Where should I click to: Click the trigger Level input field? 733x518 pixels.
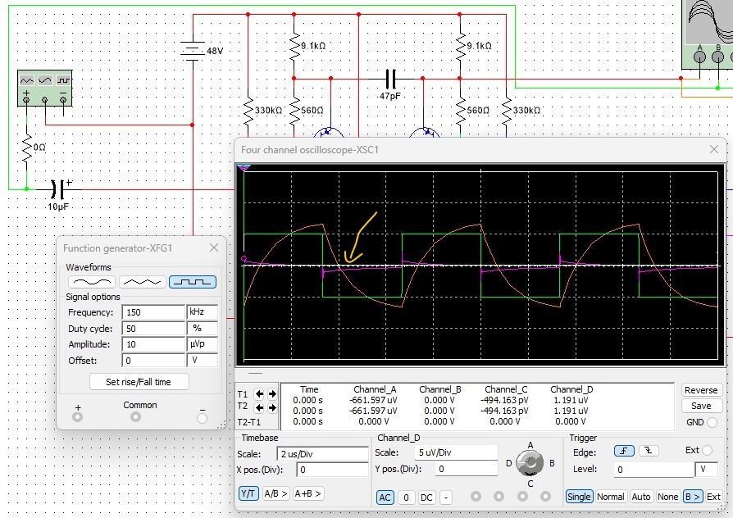point(653,469)
